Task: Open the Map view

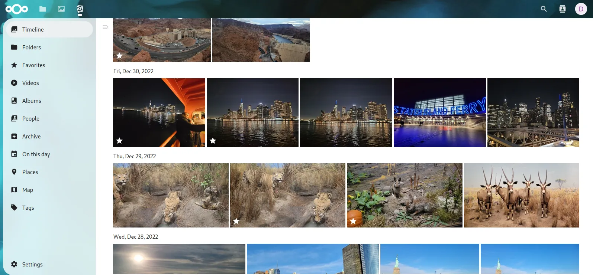Action: click(x=28, y=190)
